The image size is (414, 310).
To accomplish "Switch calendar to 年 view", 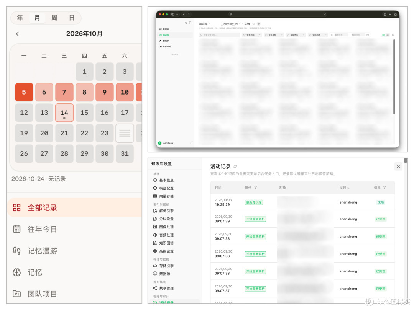I will [x=20, y=18].
